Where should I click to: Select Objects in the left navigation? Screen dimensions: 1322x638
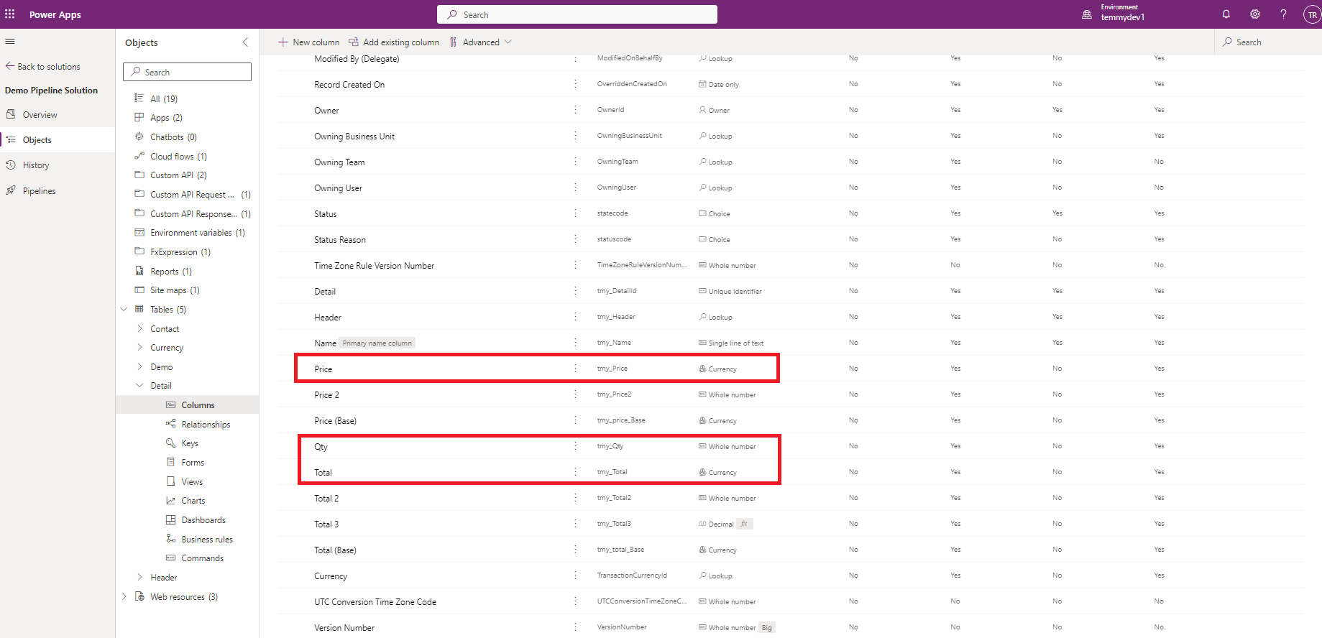(x=58, y=140)
